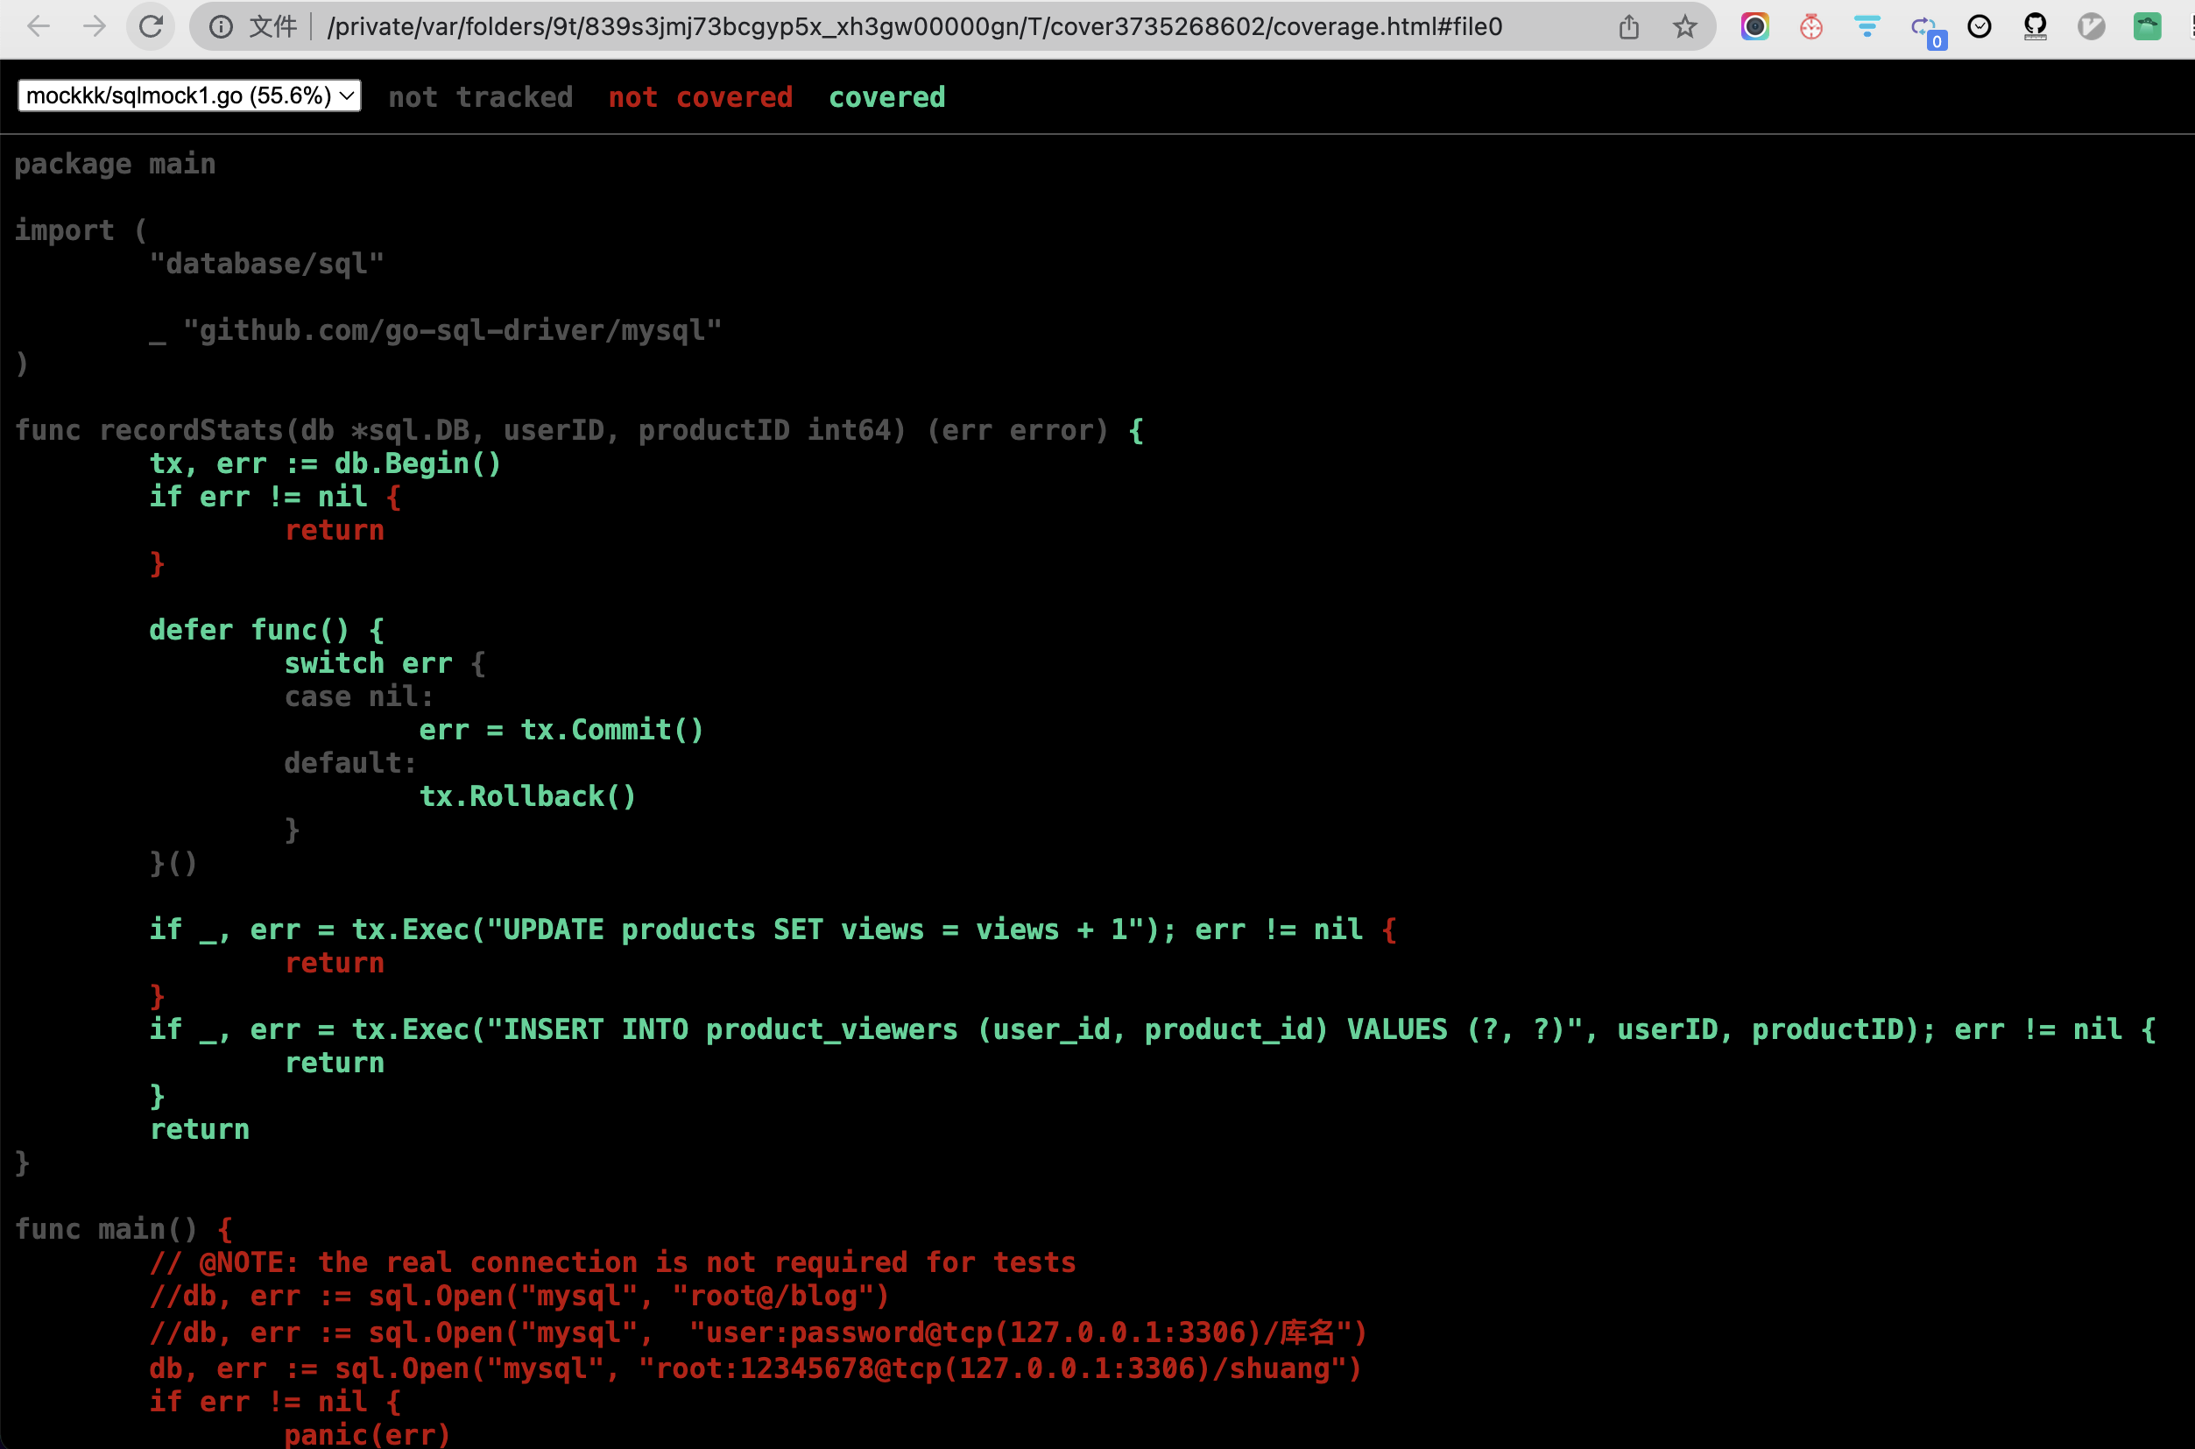Image resolution: width=2195 pixels, height=1449 pixels.
Task: Click the grey Vue devtools extension
Action: (x=2092, y=27)
